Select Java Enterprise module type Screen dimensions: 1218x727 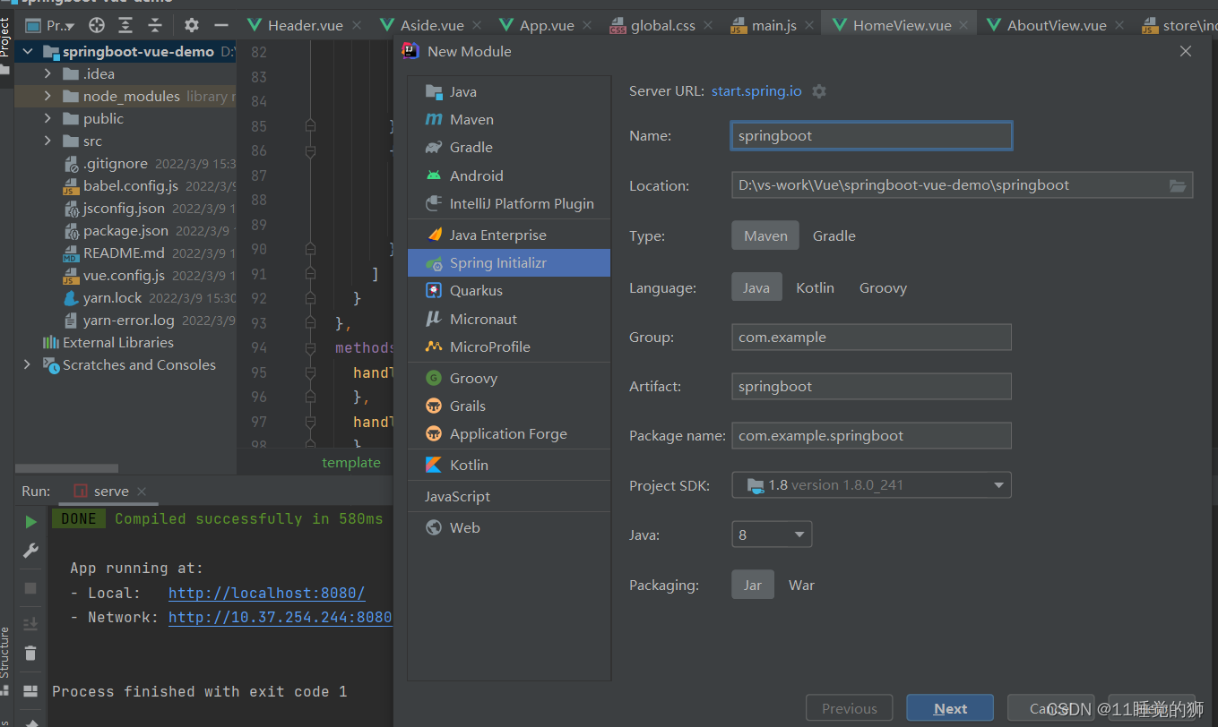click(508, 235)
